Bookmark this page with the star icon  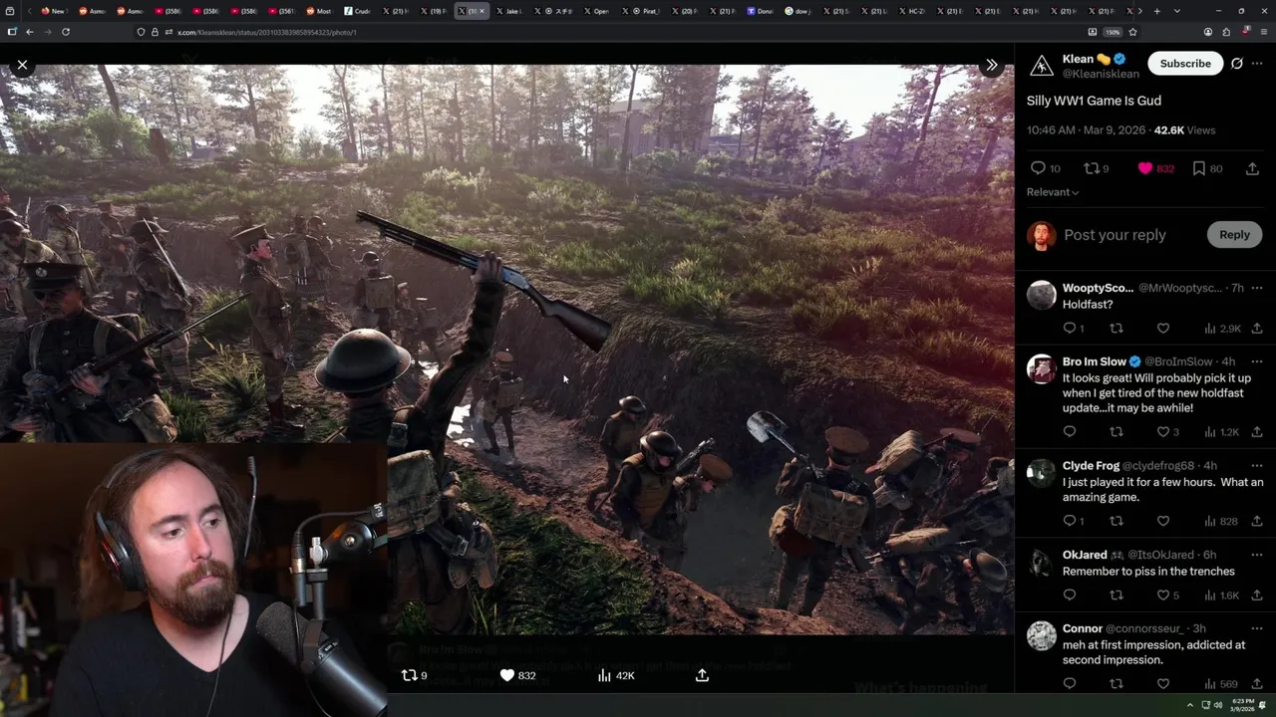click(x=1132, y=32)
